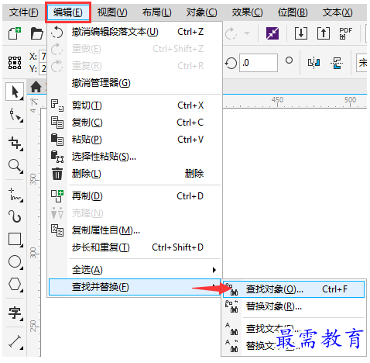Select the Freehand curve tool

coord(15,195)
